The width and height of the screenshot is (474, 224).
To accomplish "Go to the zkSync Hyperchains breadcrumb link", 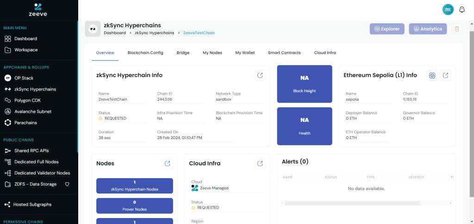I will [155, 33].
